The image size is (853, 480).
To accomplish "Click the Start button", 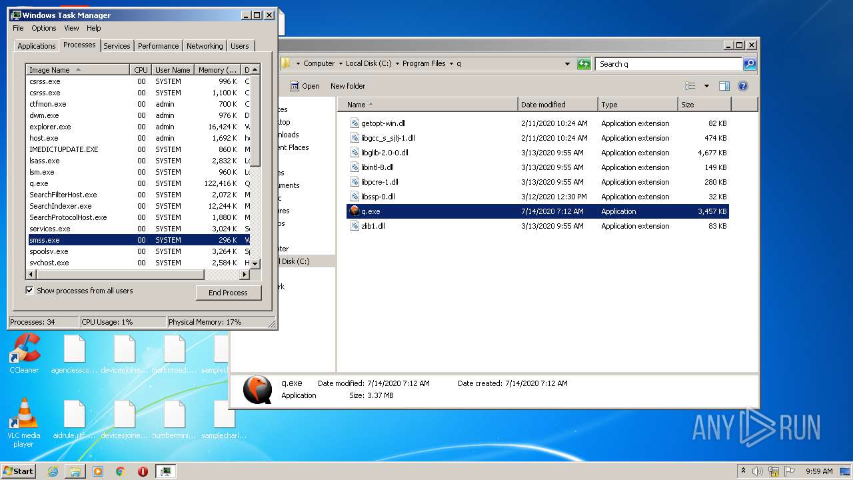I will pyautogui.click(x=18, y=471).
